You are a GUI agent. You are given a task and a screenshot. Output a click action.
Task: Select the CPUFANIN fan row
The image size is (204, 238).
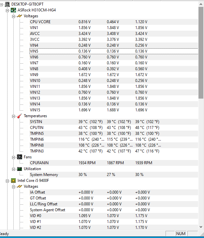click(x=114, y=163)
